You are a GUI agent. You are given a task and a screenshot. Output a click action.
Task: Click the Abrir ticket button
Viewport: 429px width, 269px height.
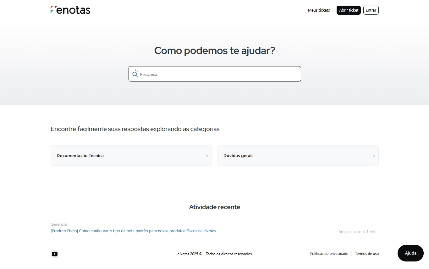coord(349,10)
